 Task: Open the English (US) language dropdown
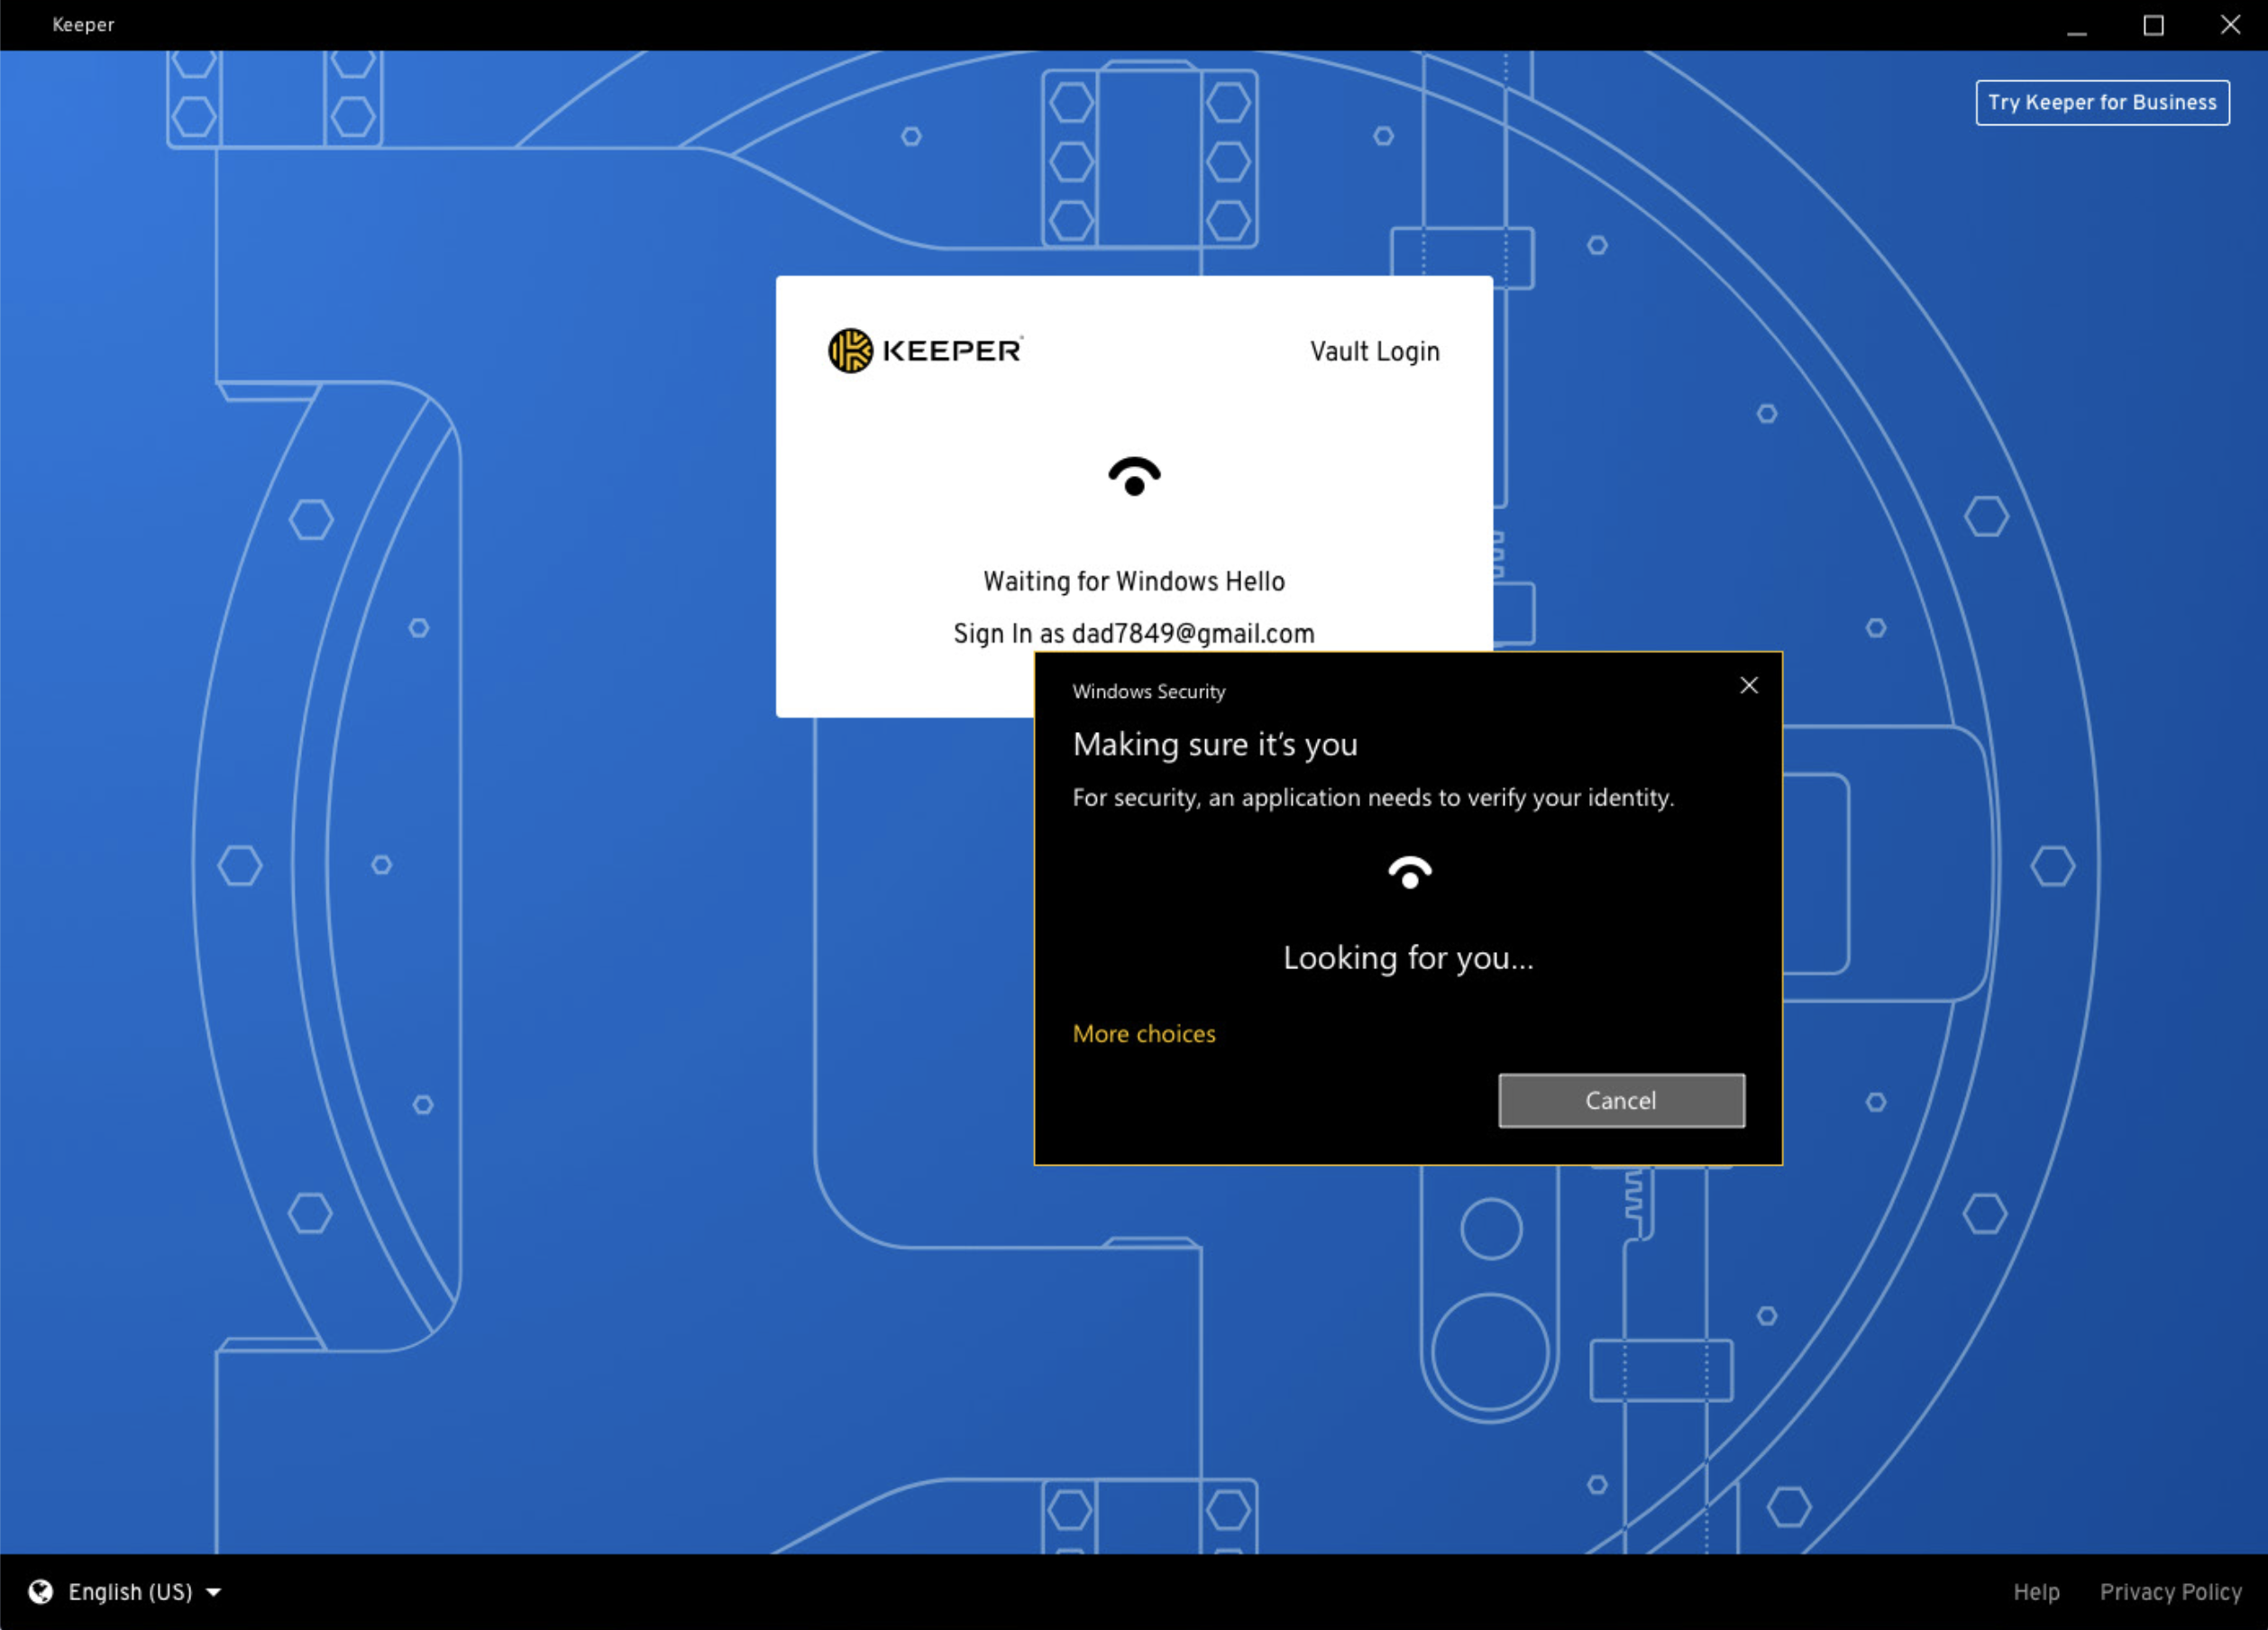[130, 1591]
